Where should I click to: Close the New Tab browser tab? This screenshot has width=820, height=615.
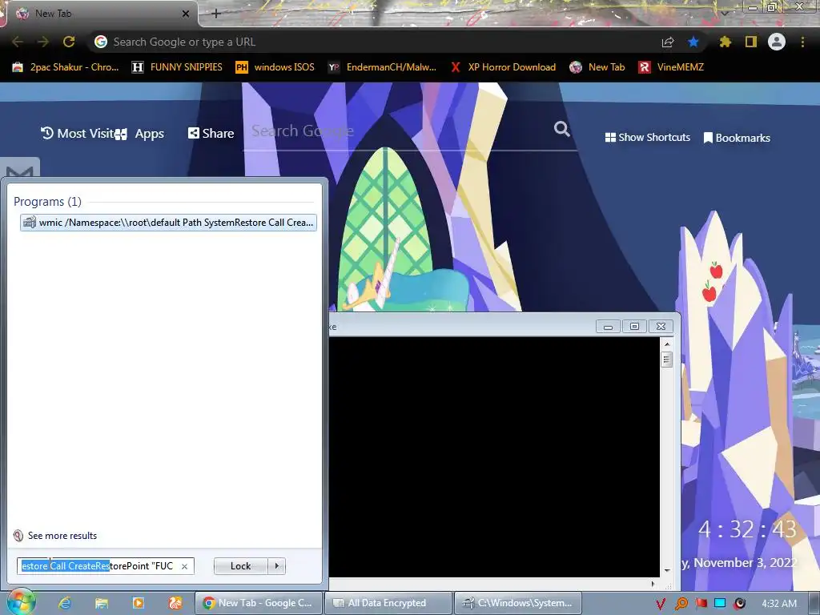pyautogui.click(x=186, y=14)
